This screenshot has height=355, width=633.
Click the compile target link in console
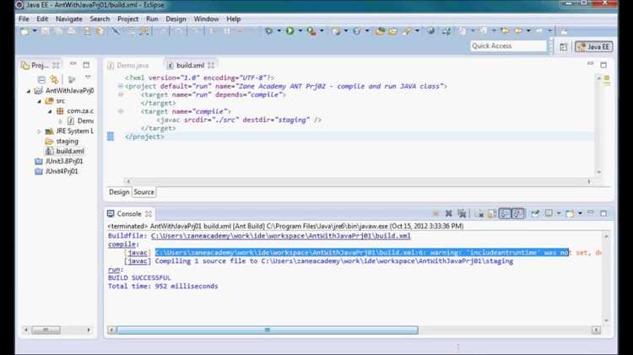tap(122, 245)
